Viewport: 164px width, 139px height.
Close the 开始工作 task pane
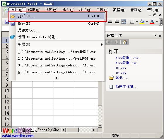(160, 36)
